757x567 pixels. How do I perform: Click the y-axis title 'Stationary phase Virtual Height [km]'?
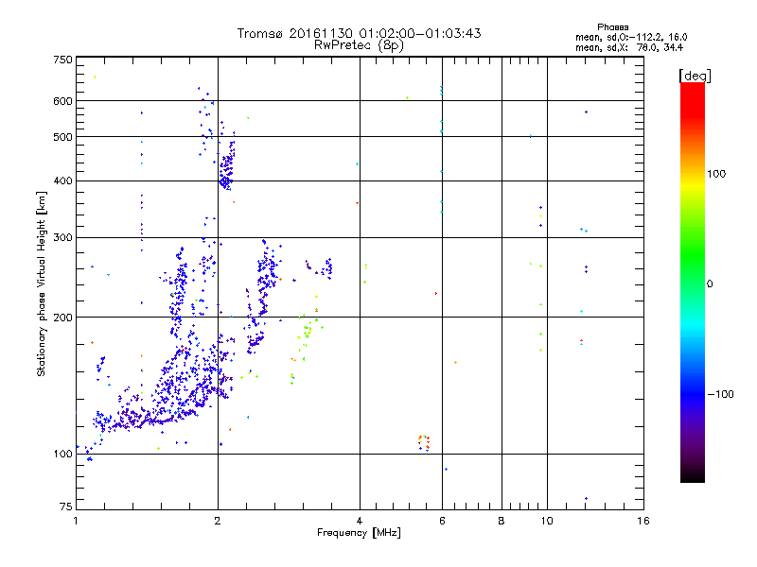point(42,283)
